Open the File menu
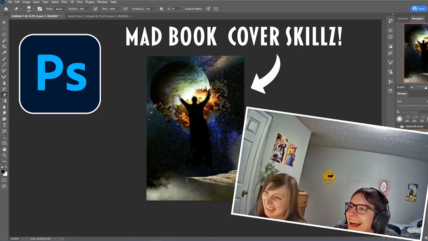 click(x=10, y=2)
